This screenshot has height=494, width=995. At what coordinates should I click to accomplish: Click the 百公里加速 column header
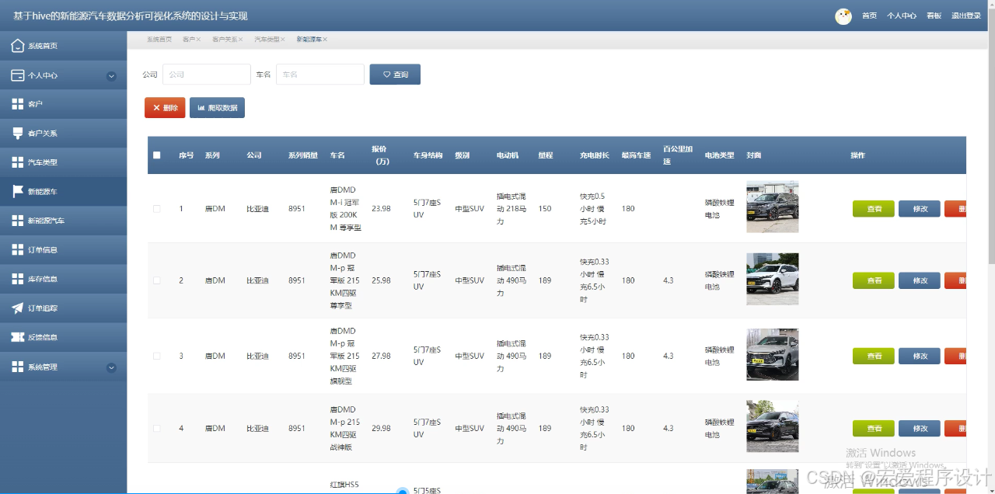[678, 155]
